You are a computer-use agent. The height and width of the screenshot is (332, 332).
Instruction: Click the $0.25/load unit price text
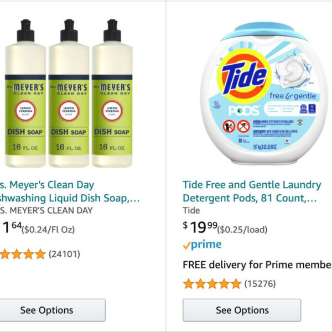(242, 229)
